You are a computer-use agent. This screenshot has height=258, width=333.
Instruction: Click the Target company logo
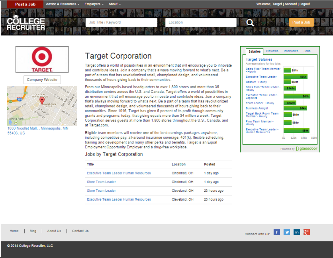click(x=42, y=59)
